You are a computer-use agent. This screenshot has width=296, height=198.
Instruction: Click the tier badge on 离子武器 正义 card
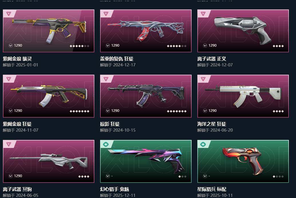(x=203, y=14)
